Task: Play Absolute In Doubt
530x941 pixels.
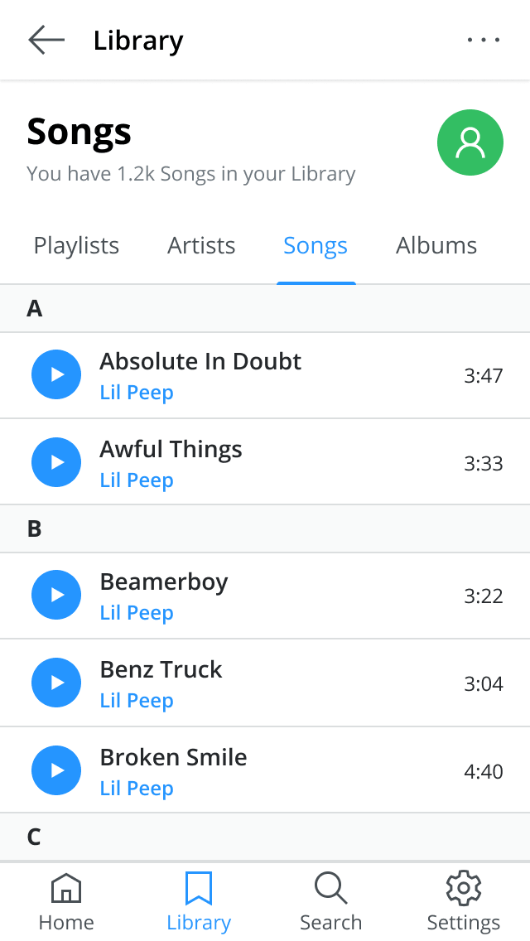Action: click(x=56, y=374)
